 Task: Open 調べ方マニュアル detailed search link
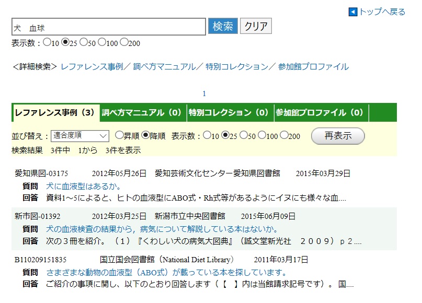[164, 66]
